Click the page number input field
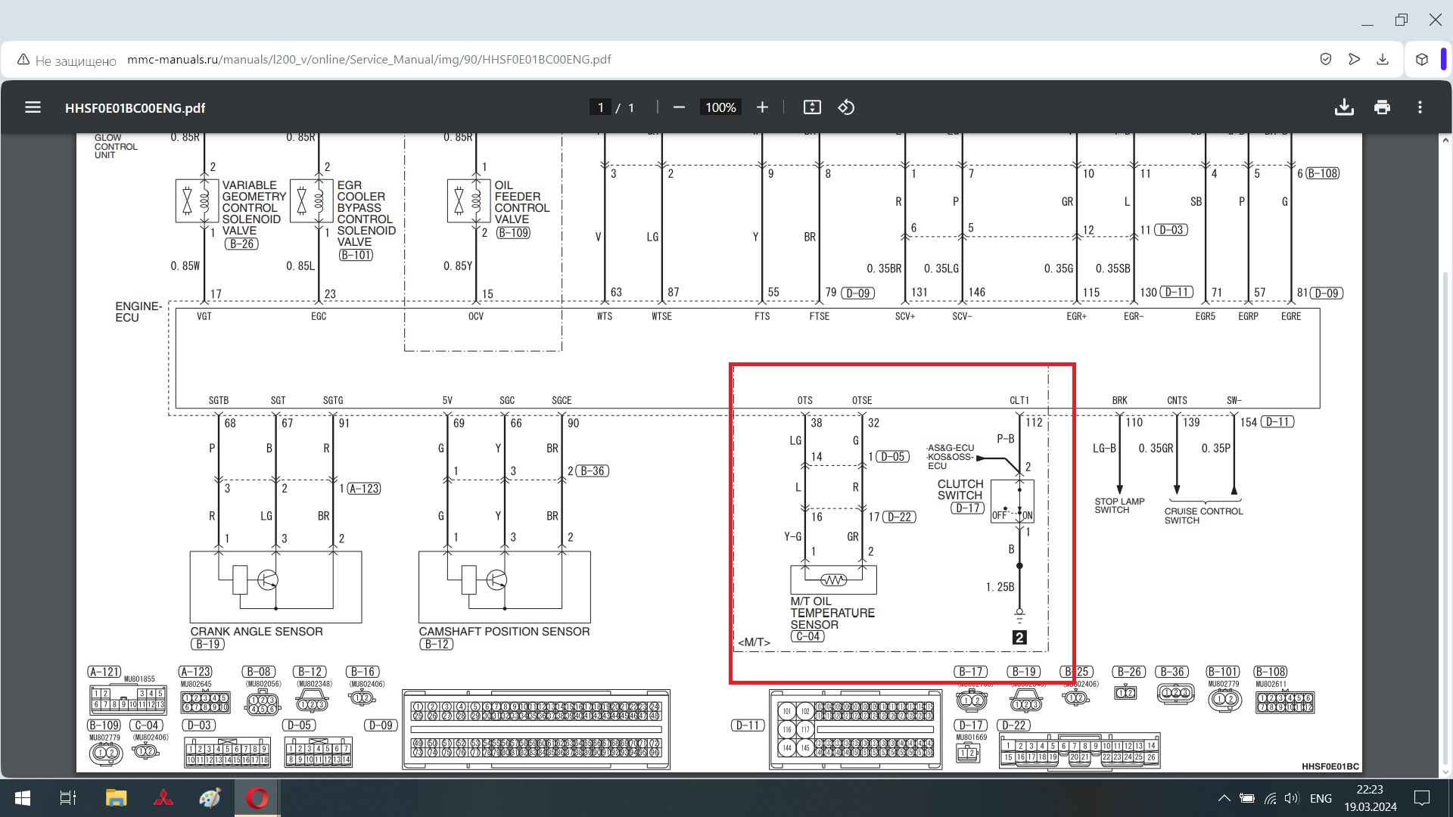 coord(600,107)
